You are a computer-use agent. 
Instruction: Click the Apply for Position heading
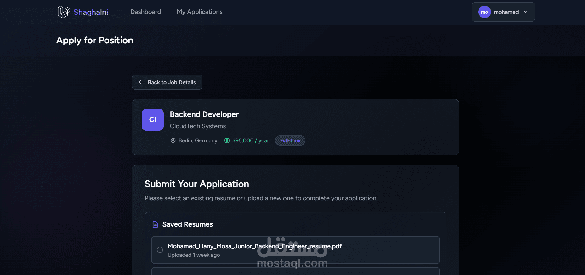click(94, 40)
